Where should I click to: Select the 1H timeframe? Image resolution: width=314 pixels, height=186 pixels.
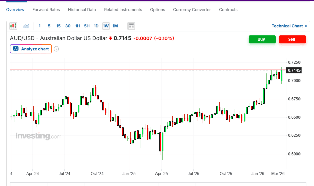(77, 26)
